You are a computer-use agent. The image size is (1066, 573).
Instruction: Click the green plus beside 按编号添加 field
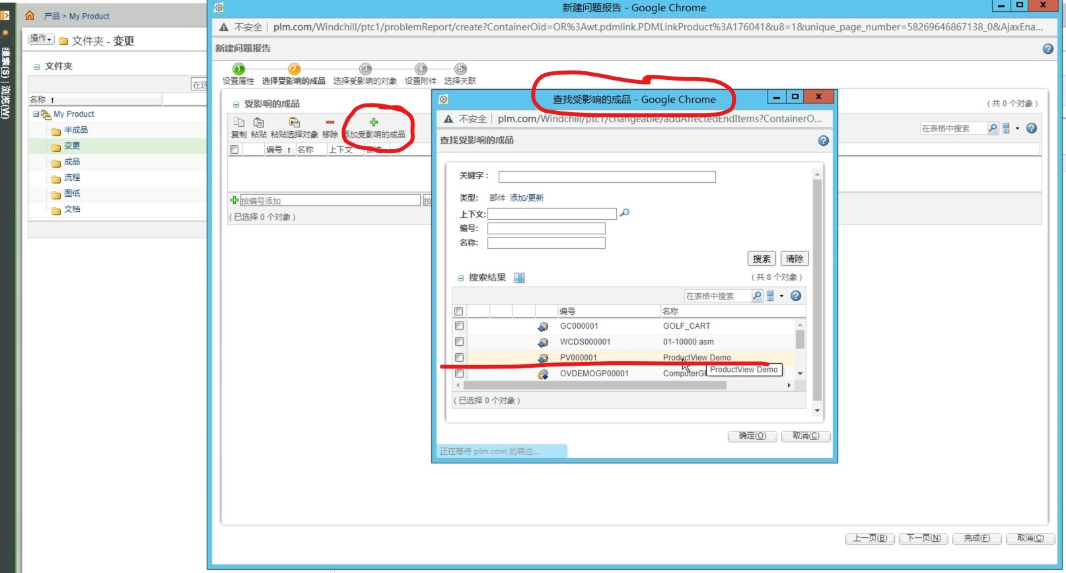click(x=234, y=200)
